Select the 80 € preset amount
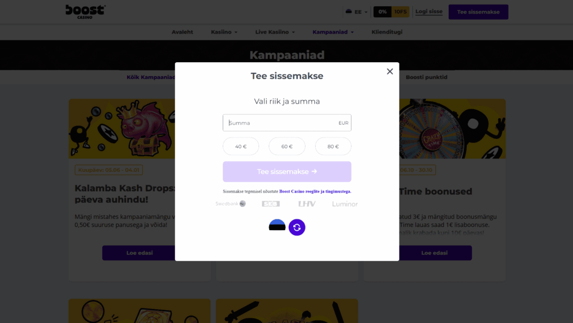The height and width of the screenshot is (323, 573). pos(333,146)
